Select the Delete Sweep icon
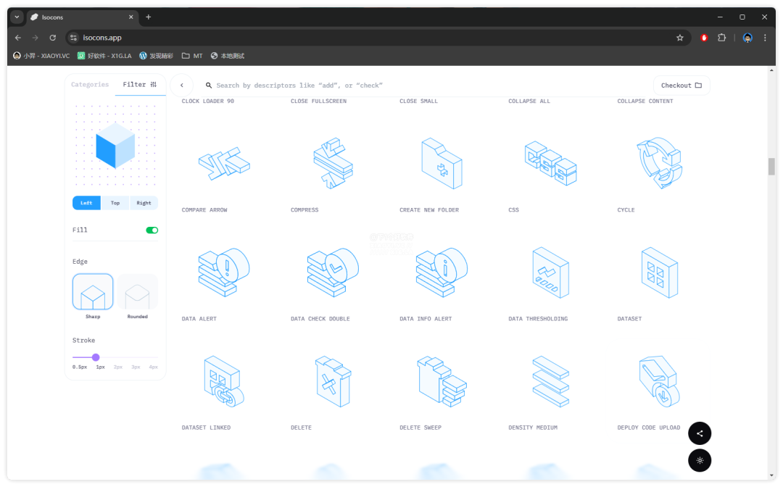783x487 pixels. tap(442, 381)
